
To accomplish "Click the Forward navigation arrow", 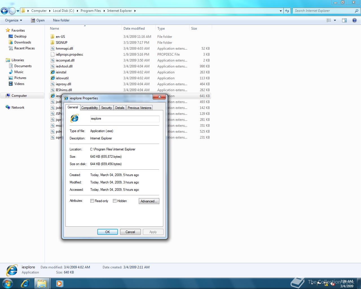I will pos(12,11).
